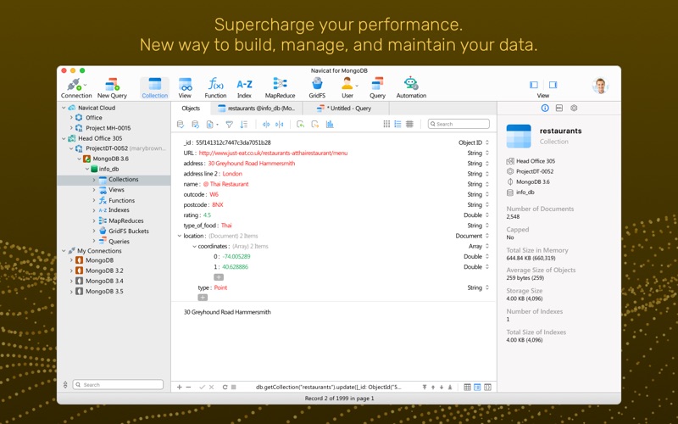Click the address value text
Screen dimensions: 678x424
[252, 163]
